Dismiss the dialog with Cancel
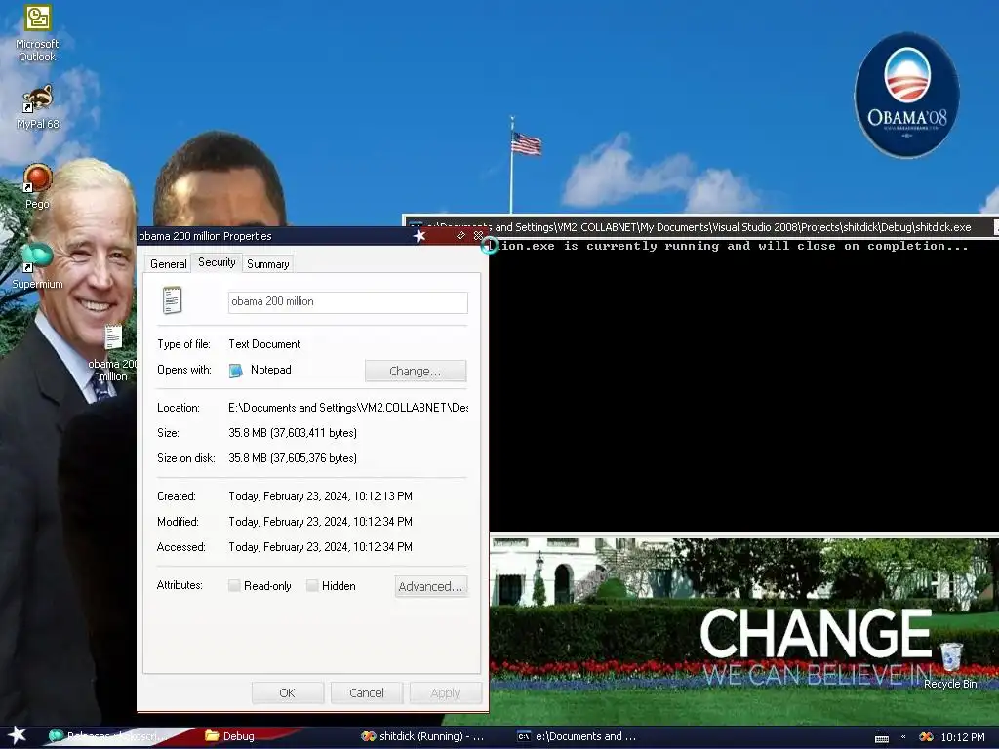The image size is (999, 749). click(x=367, y=693)
